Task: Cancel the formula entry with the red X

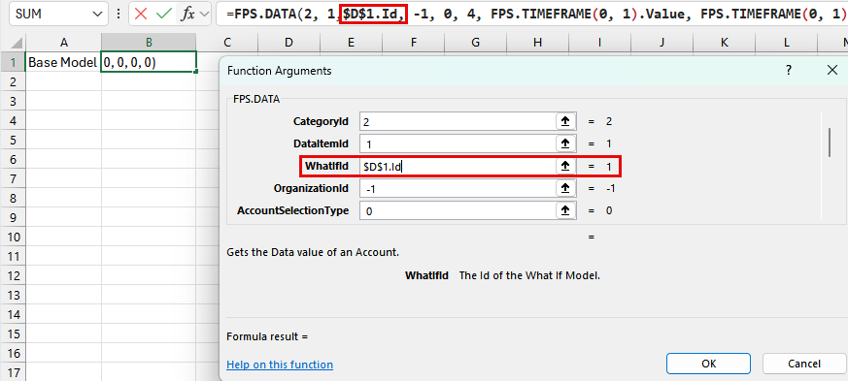Action: 141,14
